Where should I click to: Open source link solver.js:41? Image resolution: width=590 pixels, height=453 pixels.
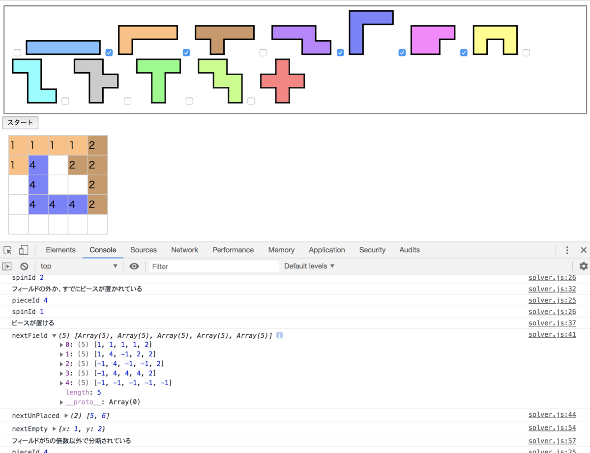tap(552, 335)
